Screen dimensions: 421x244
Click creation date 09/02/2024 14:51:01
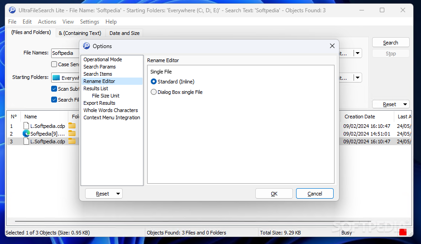point(367,134)
